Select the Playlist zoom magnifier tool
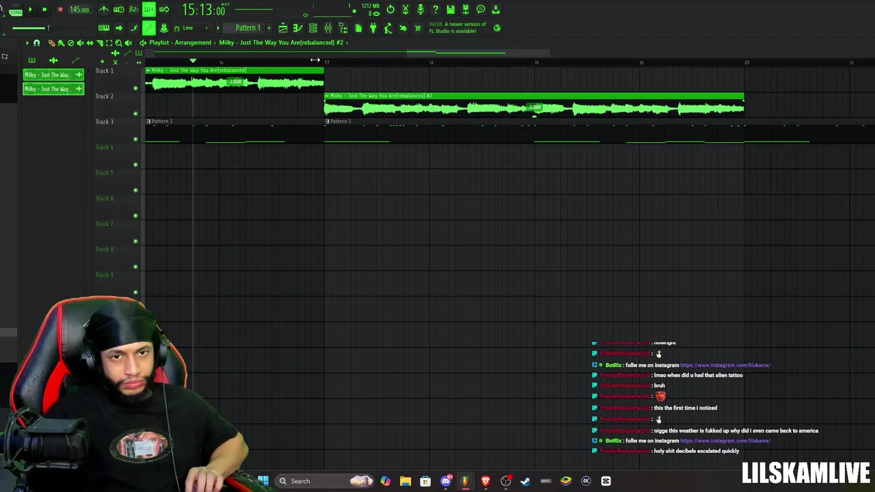The image size is (875, 492). click(x=118, y=42)
